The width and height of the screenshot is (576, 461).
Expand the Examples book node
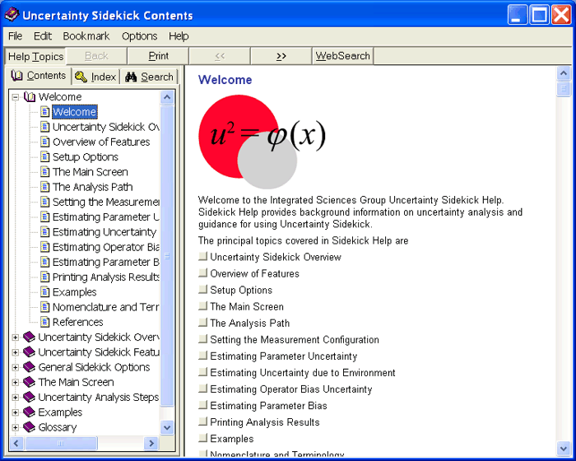16,412
